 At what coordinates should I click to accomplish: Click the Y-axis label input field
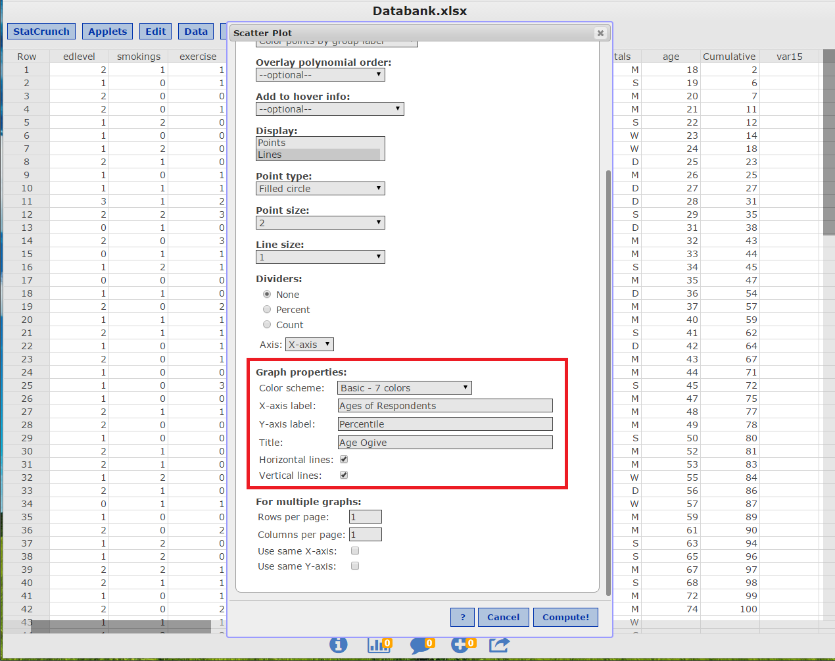pos(445,424)
